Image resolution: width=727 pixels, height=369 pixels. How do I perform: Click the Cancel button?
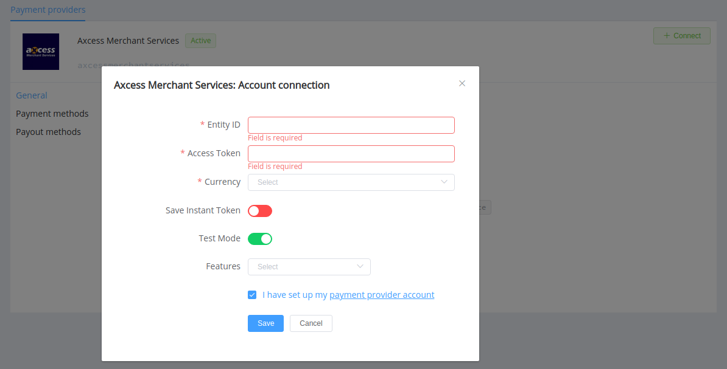coord(311,323)
